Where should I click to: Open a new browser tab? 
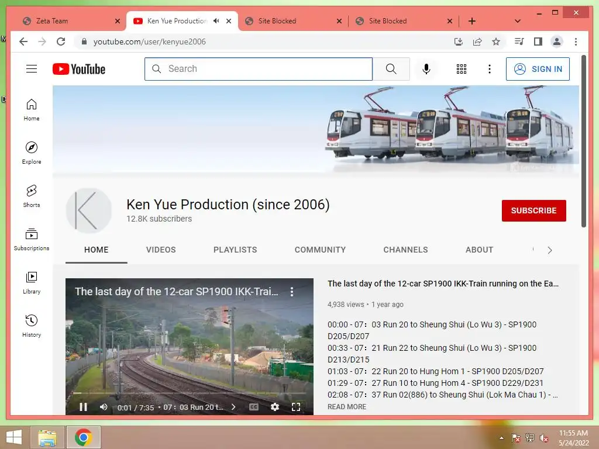click(472, 21)
